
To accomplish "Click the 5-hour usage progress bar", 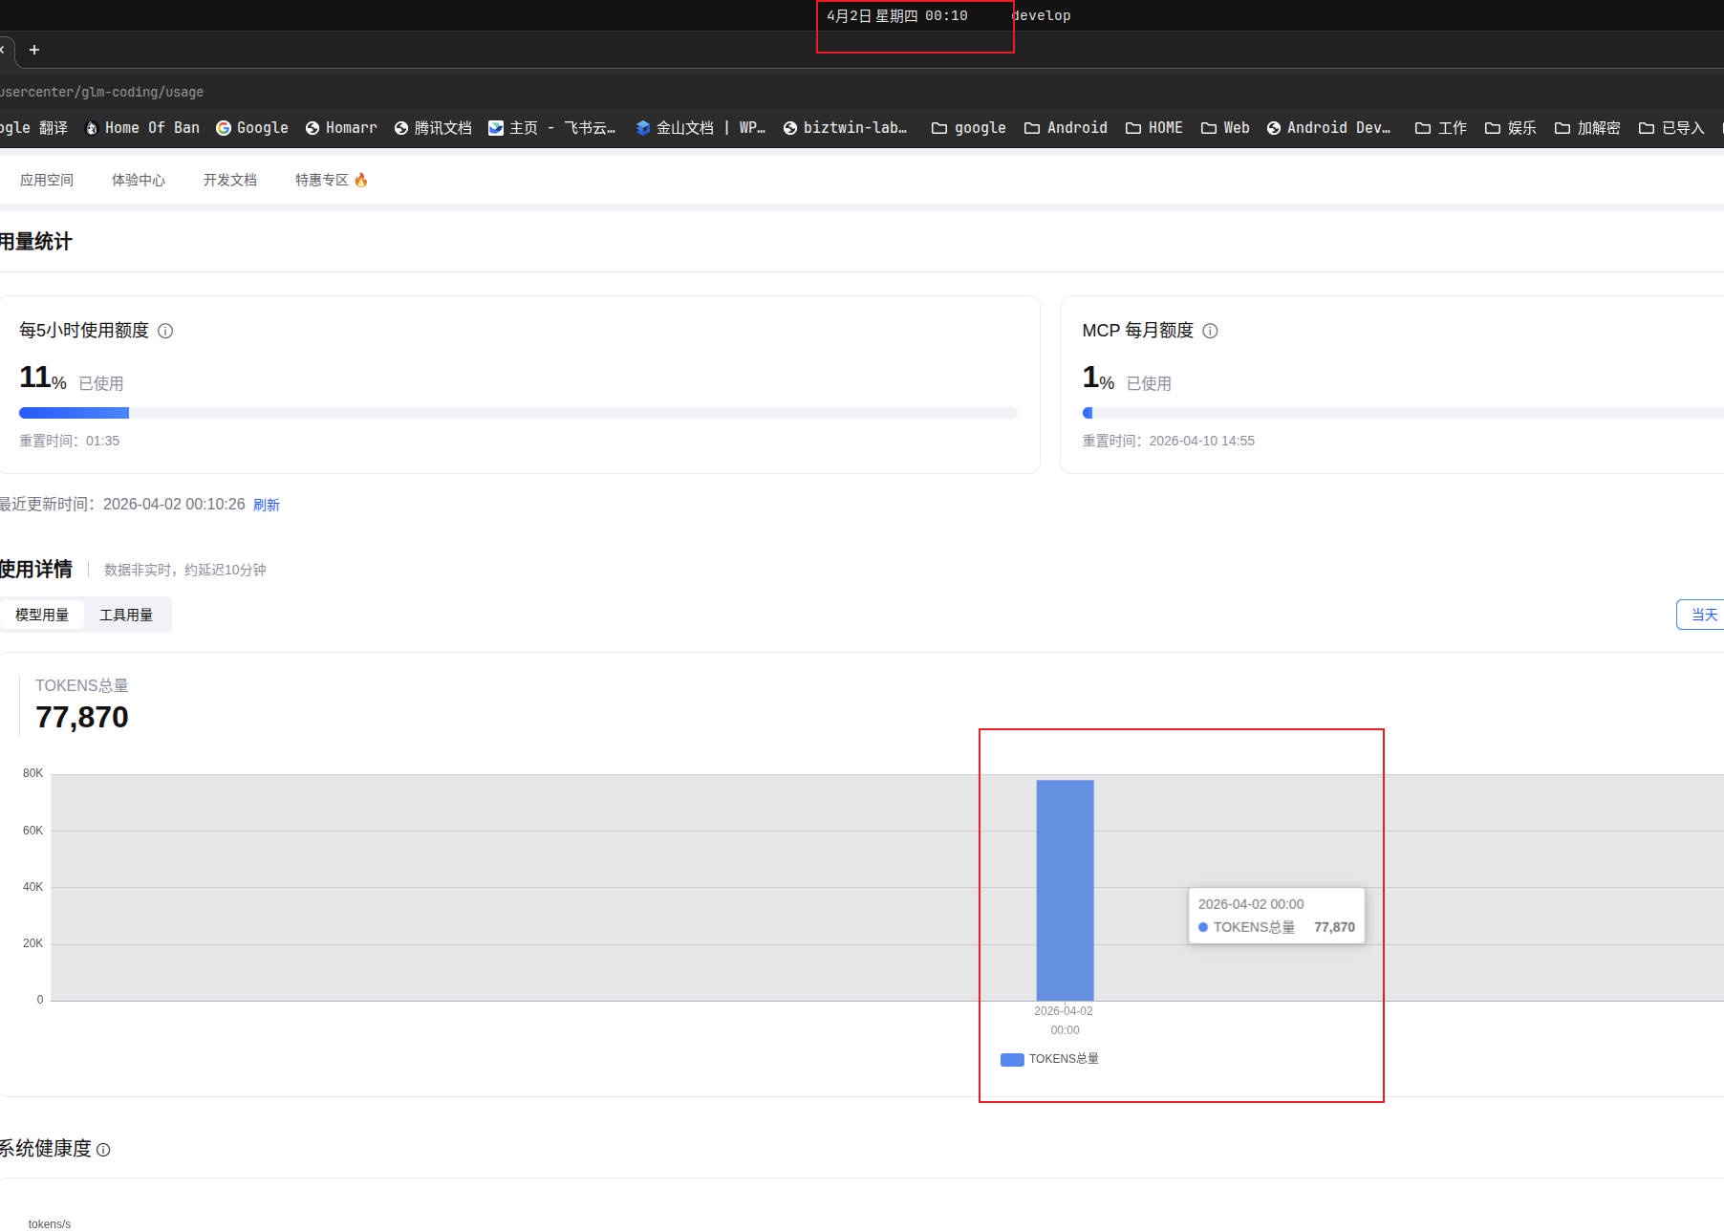I will point(518,413).
